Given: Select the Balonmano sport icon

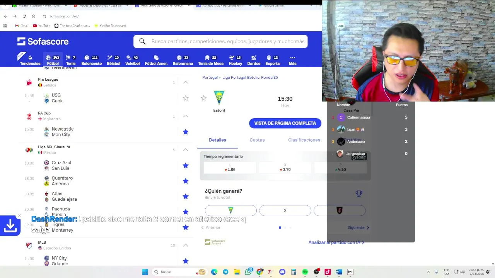Looking at the screenshot, I should 183,60.
